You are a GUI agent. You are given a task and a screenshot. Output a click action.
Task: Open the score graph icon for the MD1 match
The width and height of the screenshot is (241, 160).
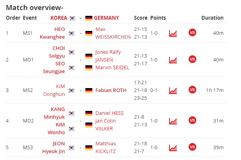tap(173, 60)
